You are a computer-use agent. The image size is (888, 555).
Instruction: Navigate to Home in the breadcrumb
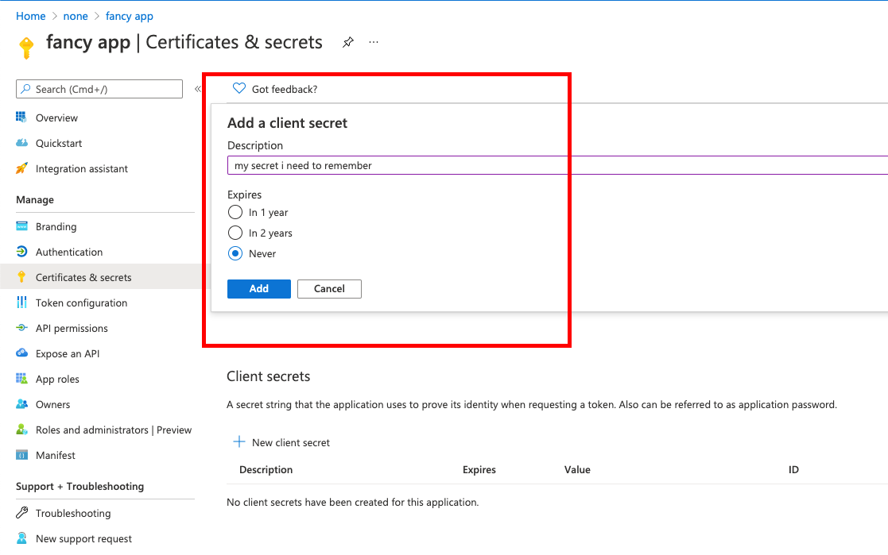tap(30, 15)
